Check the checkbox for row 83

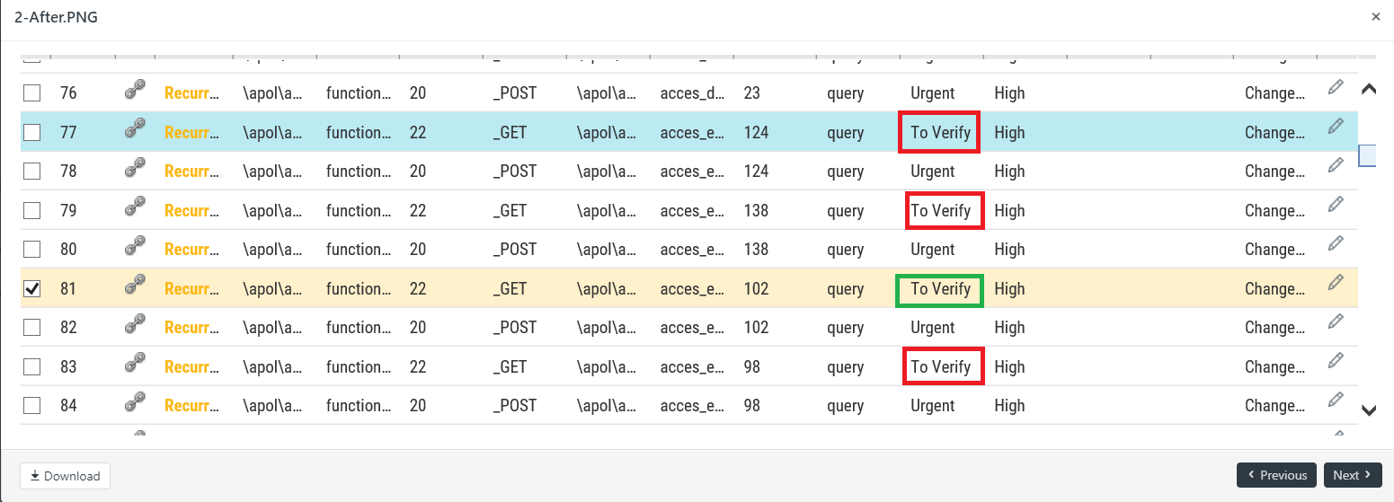[31, 367]
